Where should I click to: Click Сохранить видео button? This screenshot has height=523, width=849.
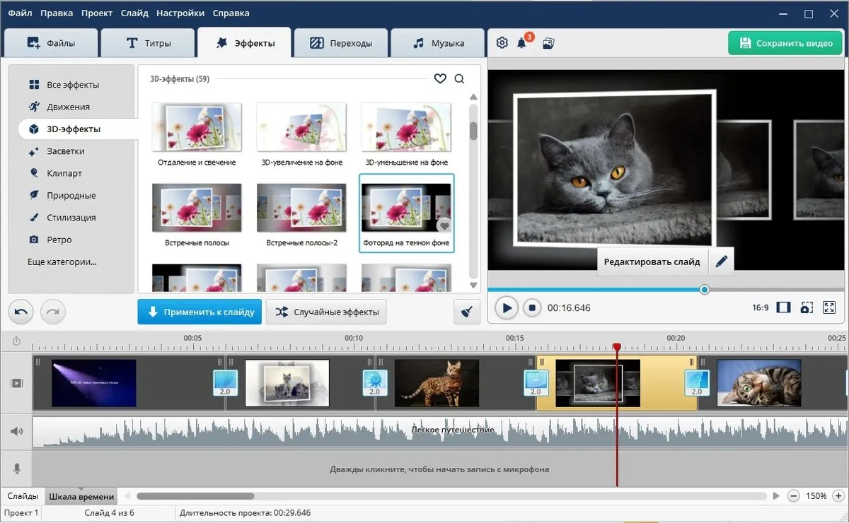click(785, 43)
